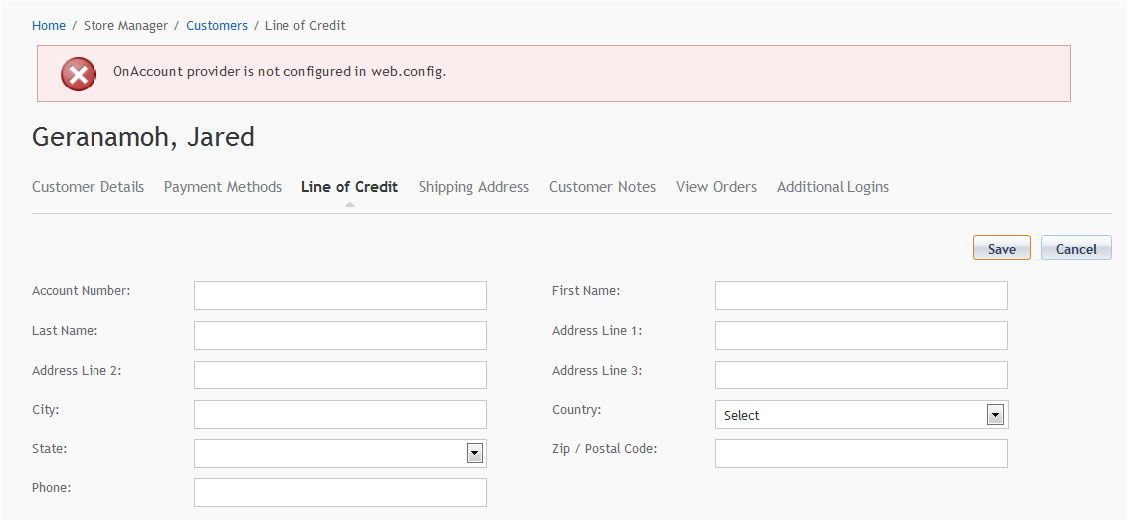
Task: Focus the Account Number field
Action: click(x=340, y=296)
